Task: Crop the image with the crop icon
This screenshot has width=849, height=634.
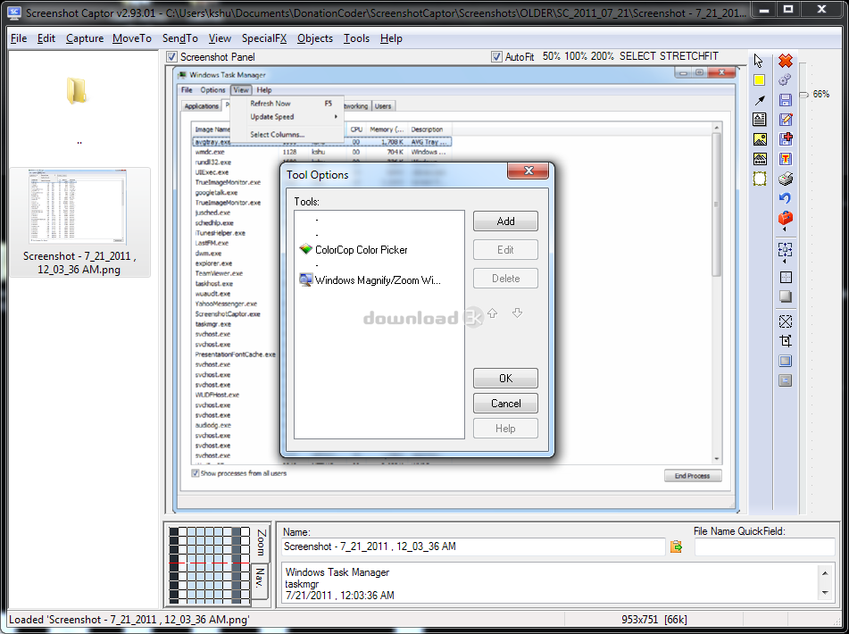Action: 786,340
